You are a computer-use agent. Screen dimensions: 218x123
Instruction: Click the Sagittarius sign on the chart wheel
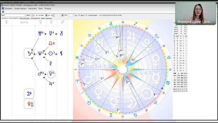pyautogui.click(x=135, y=24)
